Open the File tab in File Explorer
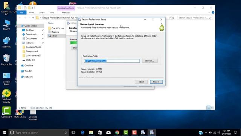Image resolution: width=241 pixels, height=136 pixels. (21, 12)
